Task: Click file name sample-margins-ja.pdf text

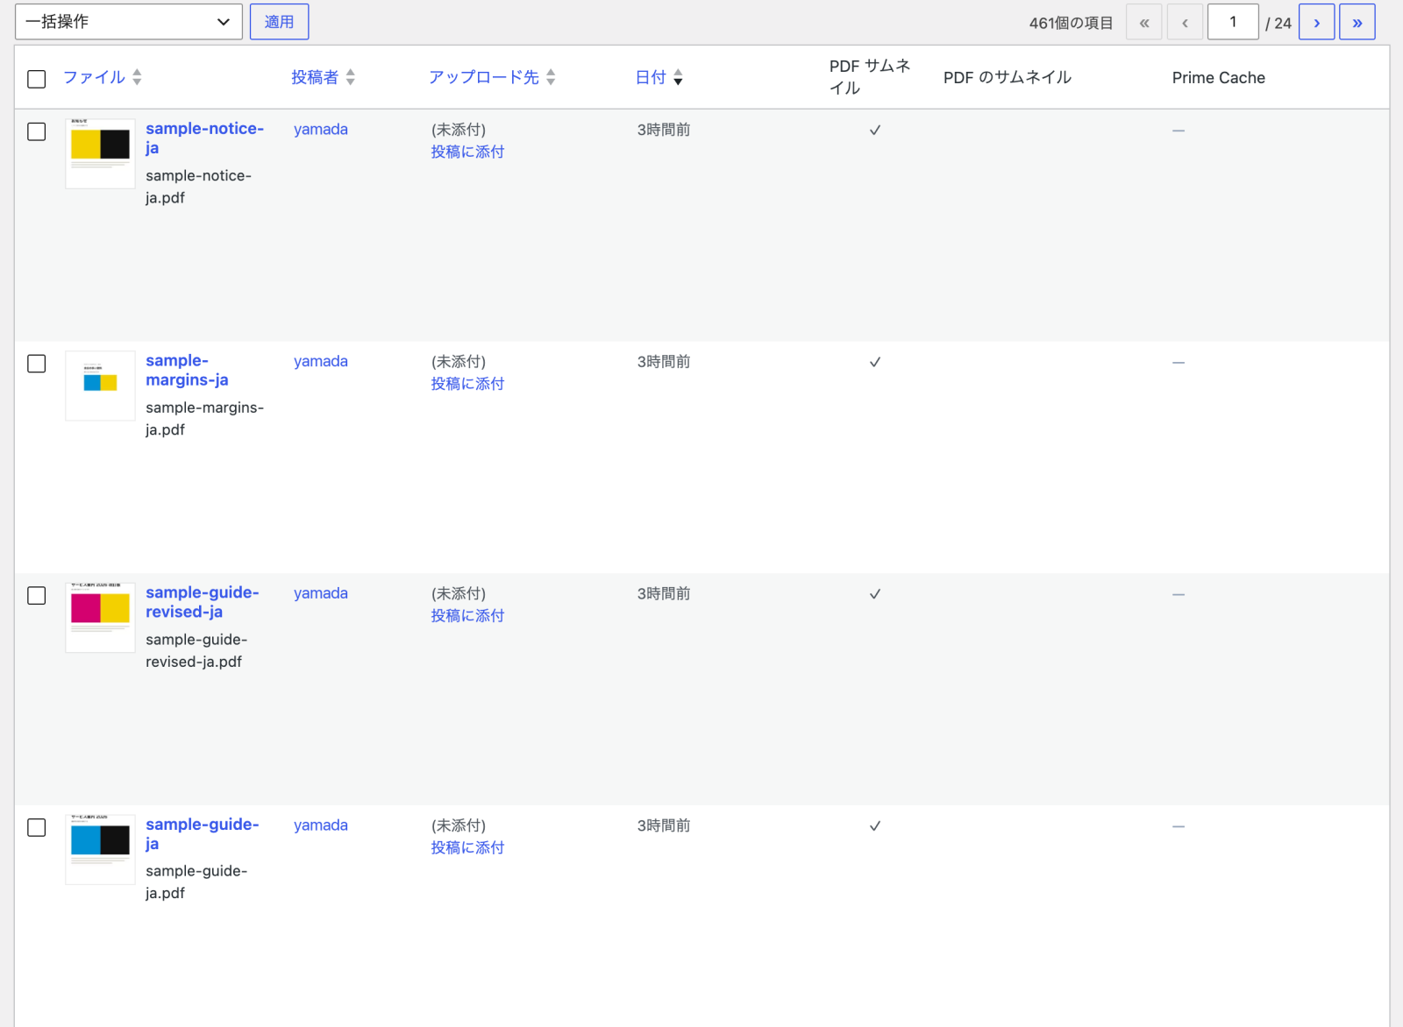Action: [x=205, y=419]
